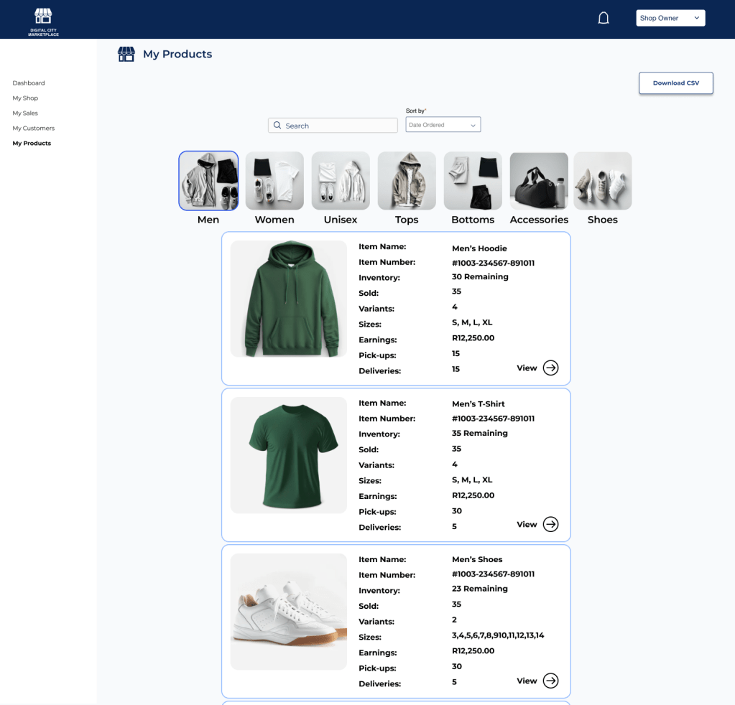Focus the Search input field
The width and height of the screenshot is (735, 705).
339,126
